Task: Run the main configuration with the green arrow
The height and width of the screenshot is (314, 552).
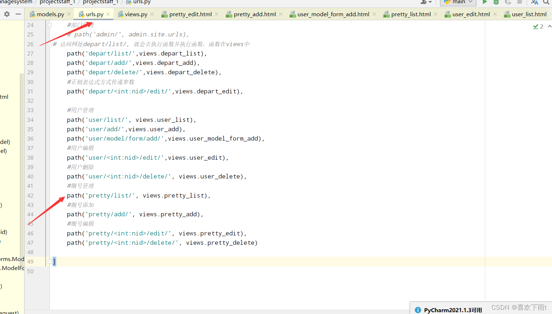Action: point(485,2)
